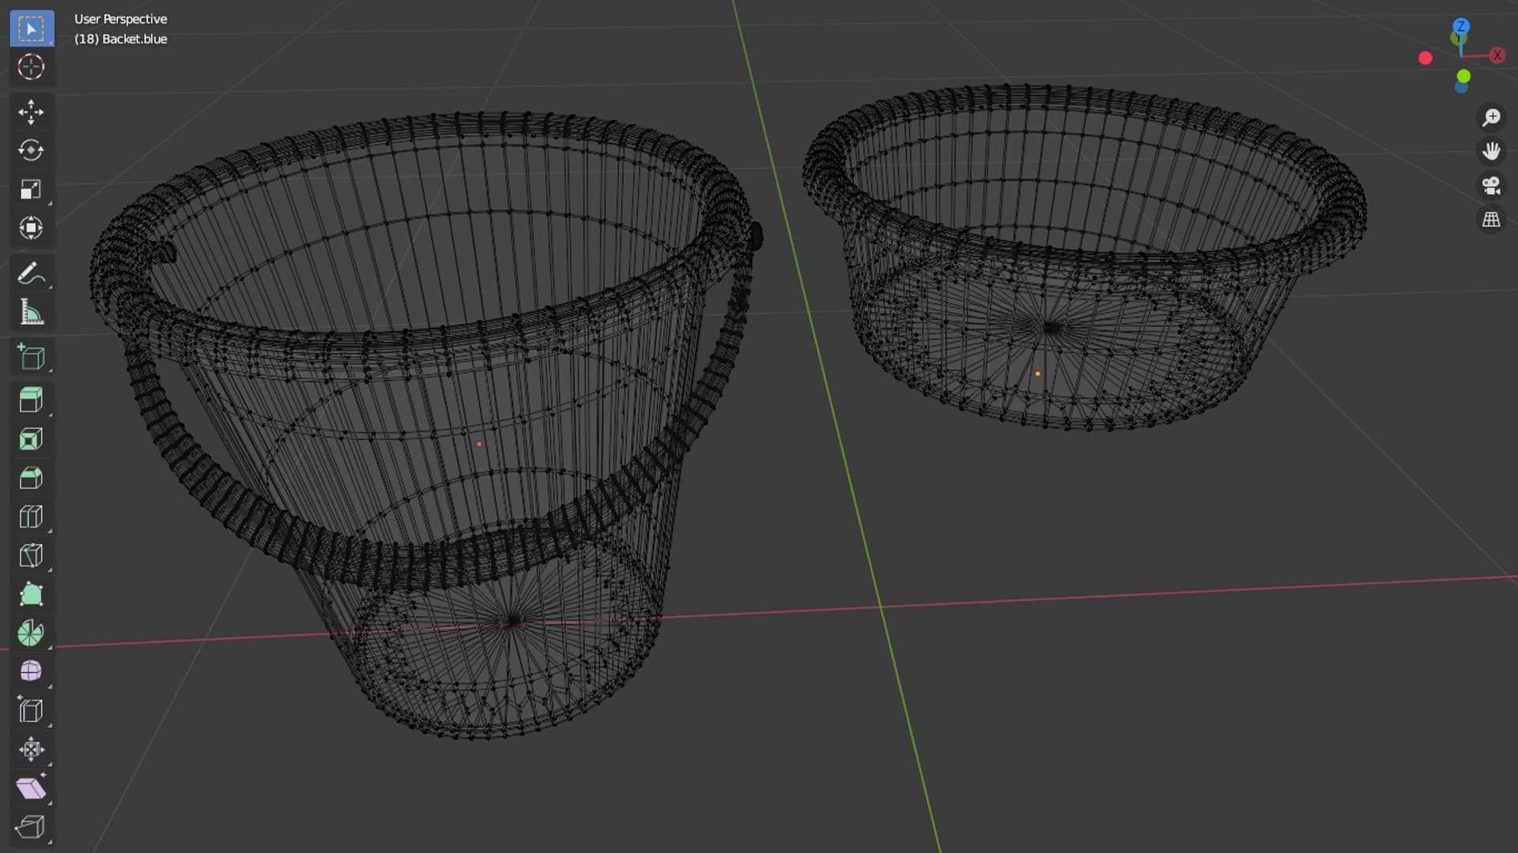Switch to the Scale tool
The height and width of the screenshot is (853, 1518).
(32, 190)
